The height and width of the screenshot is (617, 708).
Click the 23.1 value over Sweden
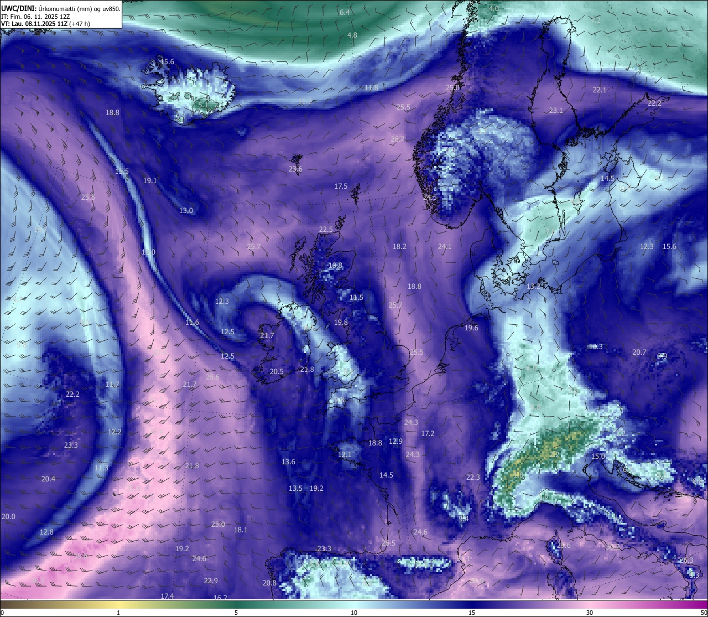(556, 111)
